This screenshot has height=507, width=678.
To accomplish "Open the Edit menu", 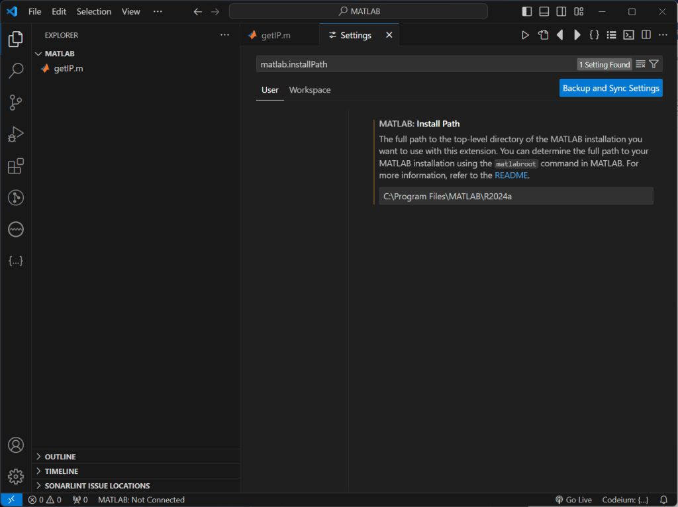I will (59, 12).
